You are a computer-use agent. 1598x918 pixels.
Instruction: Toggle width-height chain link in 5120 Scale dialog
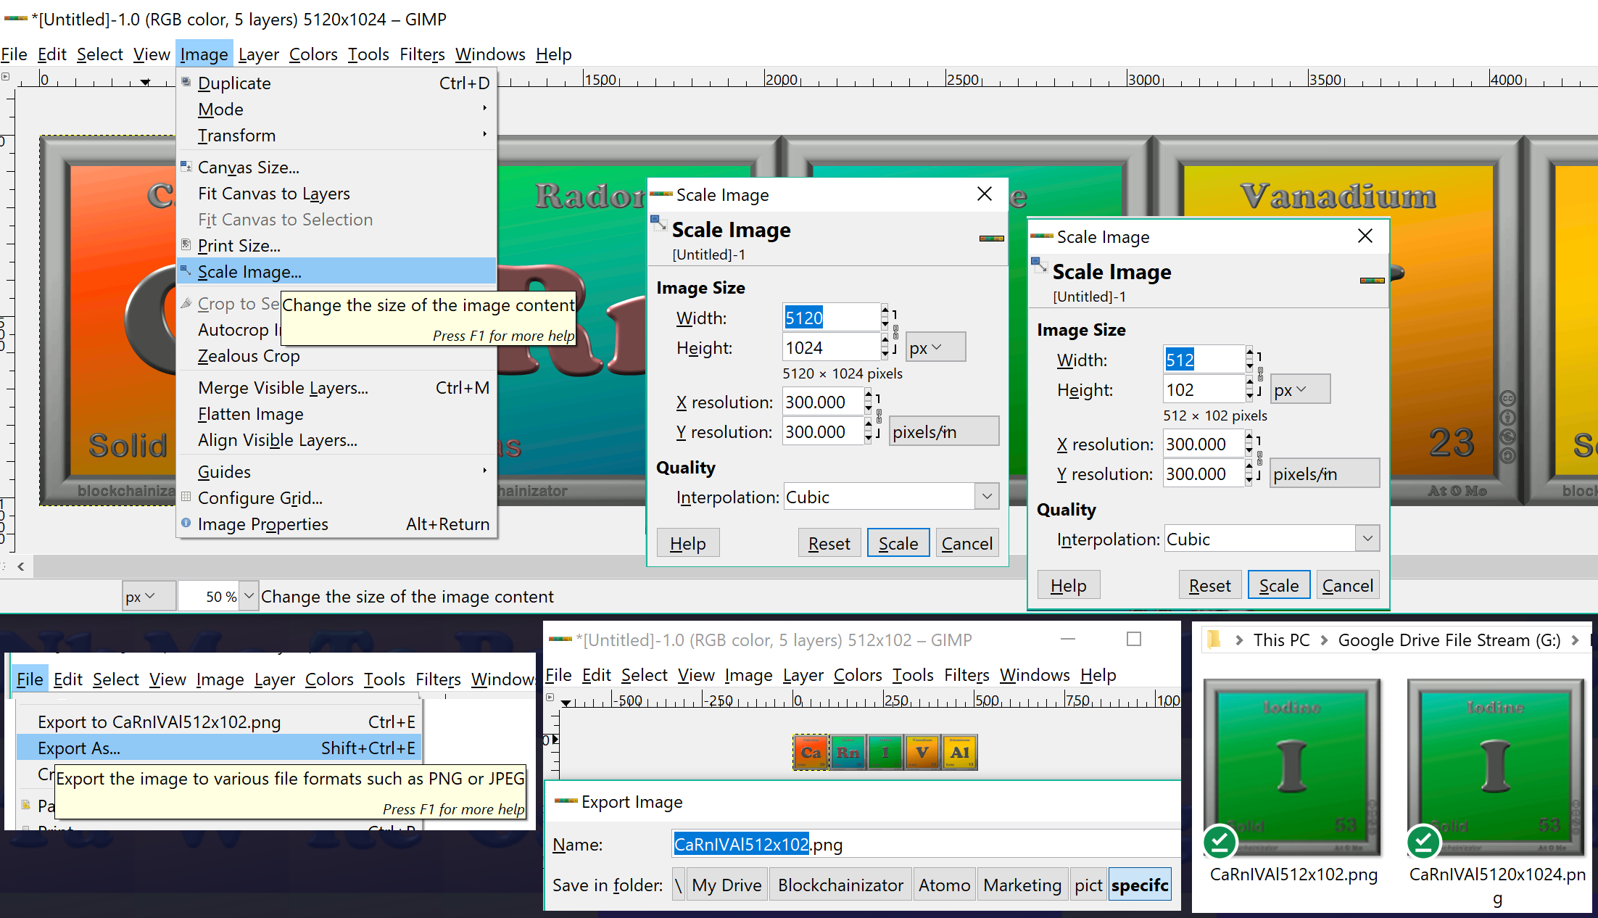896,332
